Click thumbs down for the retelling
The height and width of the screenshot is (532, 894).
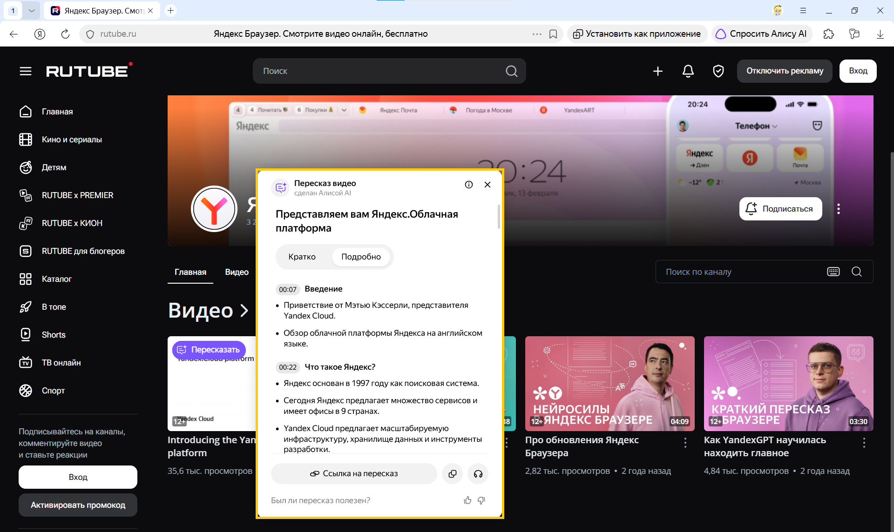click(481, 500)
